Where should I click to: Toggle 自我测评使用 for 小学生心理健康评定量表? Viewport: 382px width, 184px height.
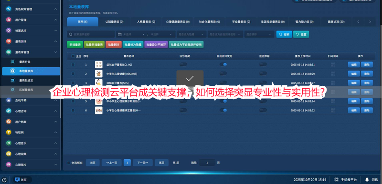223,110
